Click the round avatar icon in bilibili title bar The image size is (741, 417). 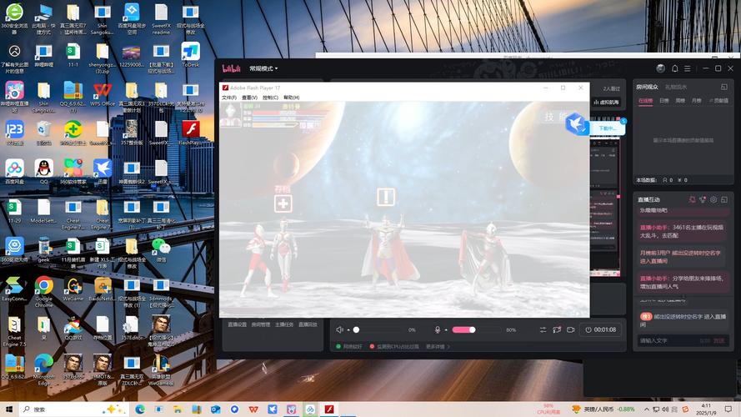pos(661,68)
